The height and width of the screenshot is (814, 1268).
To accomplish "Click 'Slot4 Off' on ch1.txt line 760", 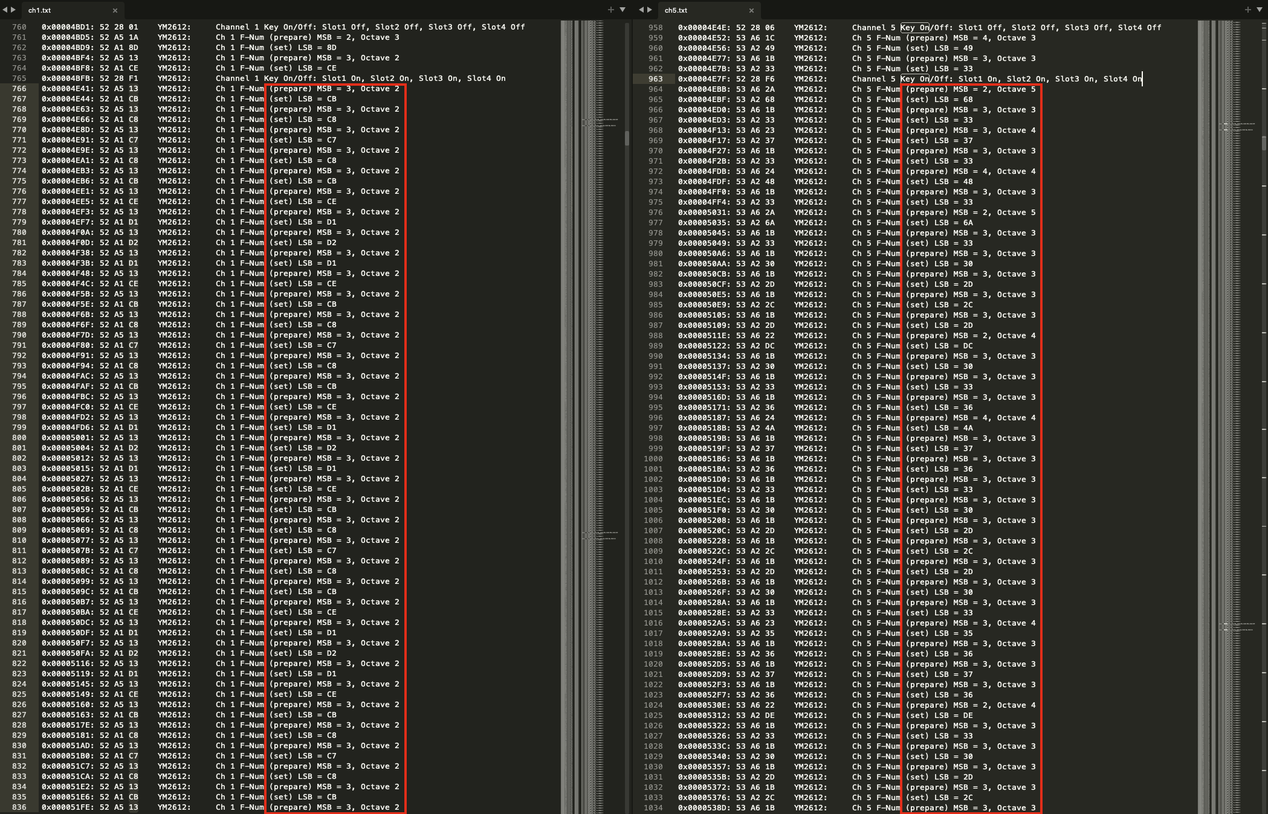I will [x=503, y=27].
